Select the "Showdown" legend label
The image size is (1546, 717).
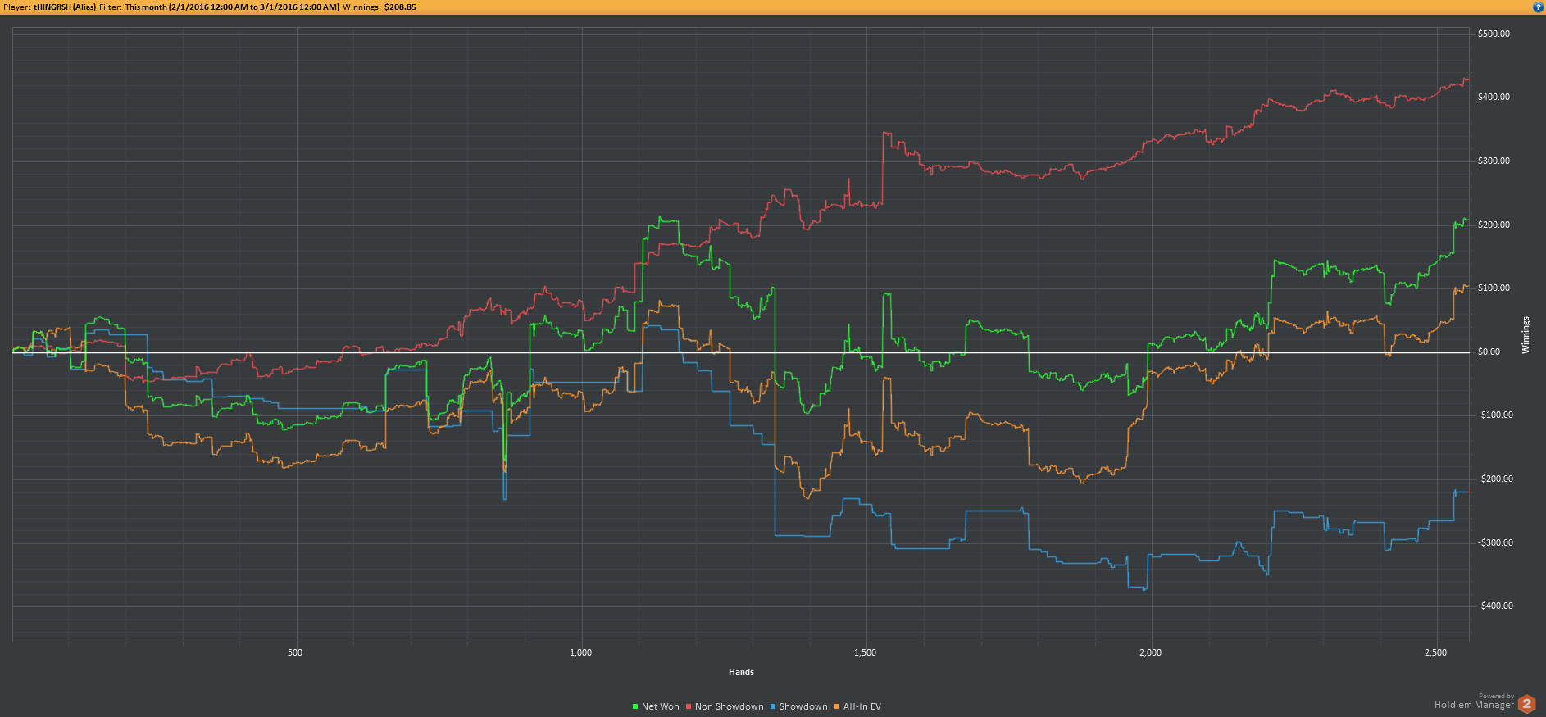(803, 706)
